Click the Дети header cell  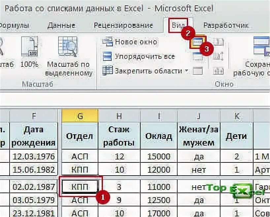point(237,136)
